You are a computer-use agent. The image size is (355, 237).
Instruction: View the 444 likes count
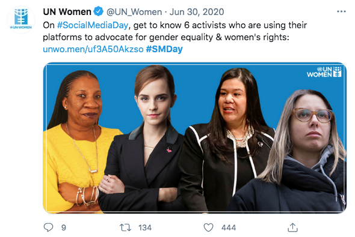coord(229,227)
